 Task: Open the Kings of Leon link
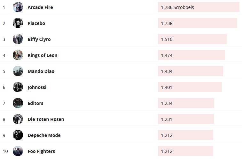click(43, 55)
